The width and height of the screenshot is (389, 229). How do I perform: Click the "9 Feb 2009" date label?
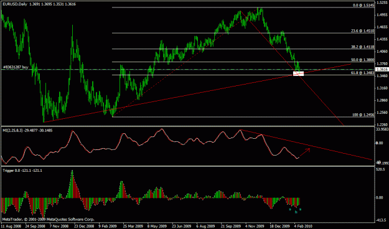click(108, 226)
